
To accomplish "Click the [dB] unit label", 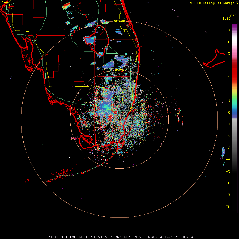I will (227, 18).
